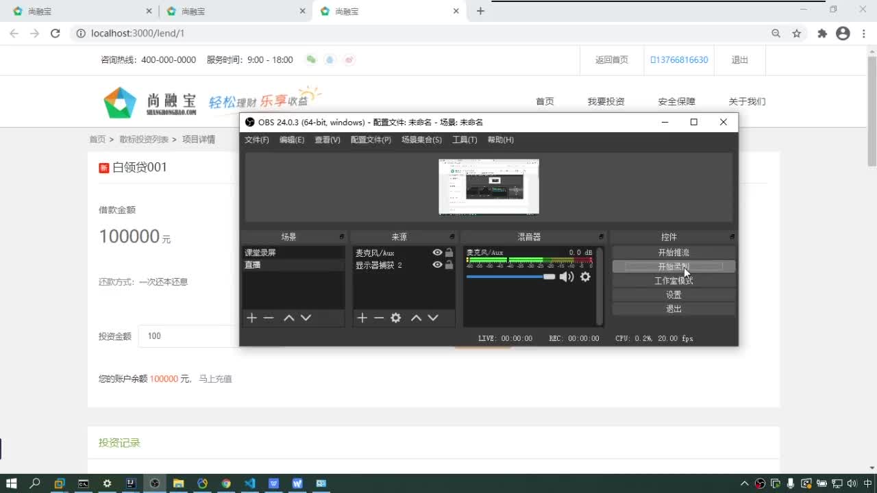Open 帮助(H) menu in OBS

click(x=501, y=140)
